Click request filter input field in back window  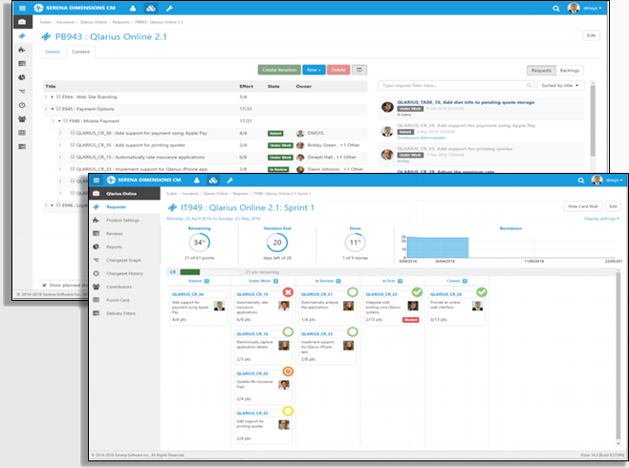coord(456,85)
